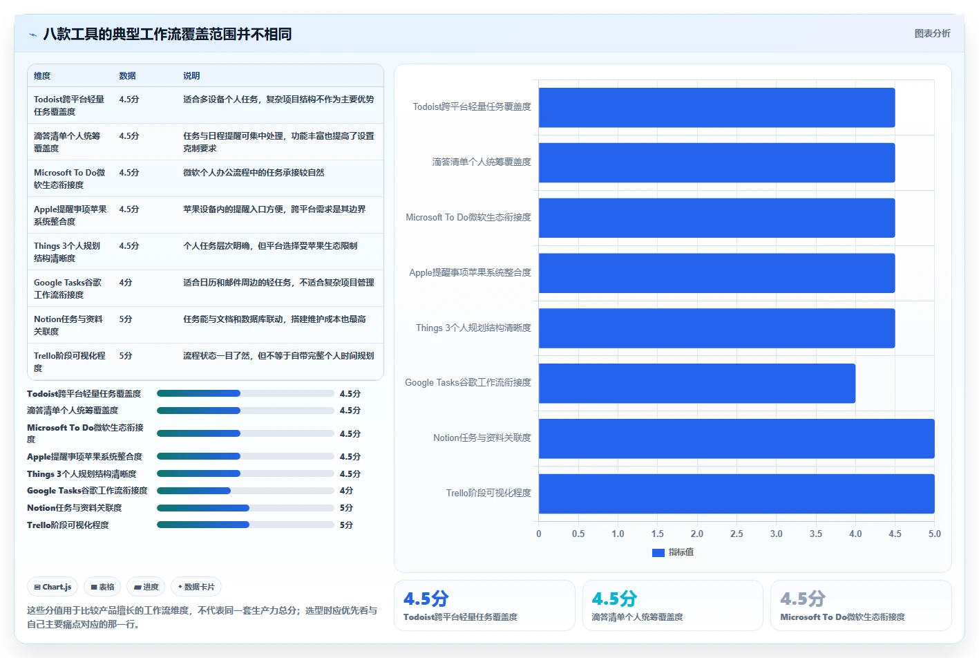Screen dimensions: 979x658
Task: Select the 数据卡片 tag chip
Action: [196, 587]
